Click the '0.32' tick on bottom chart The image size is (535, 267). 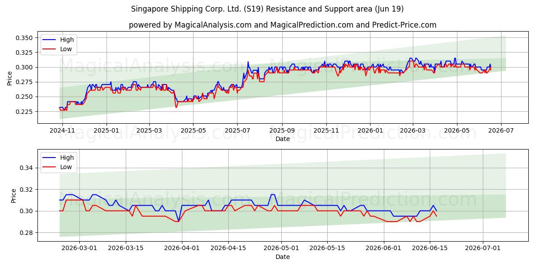point(27,190)
